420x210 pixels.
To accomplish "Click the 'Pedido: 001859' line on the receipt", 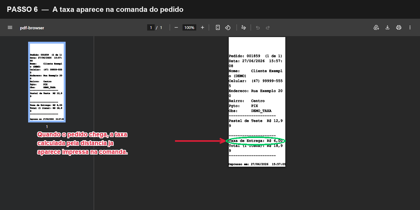I will pos(255,56).
